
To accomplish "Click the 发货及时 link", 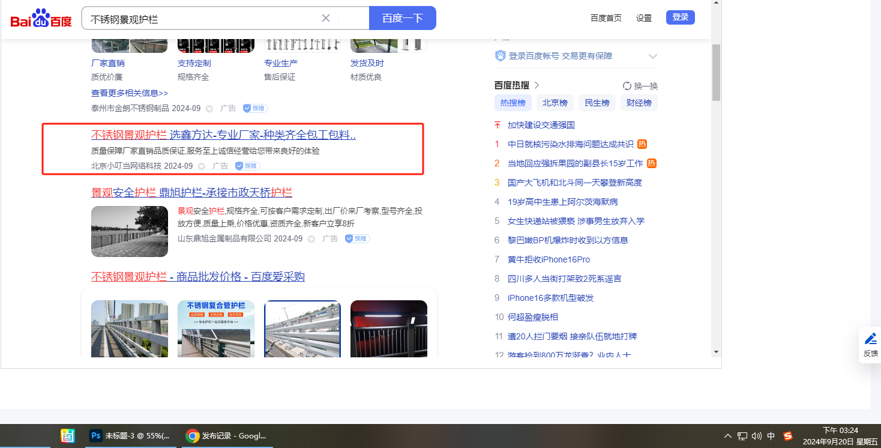I will coord(367,63).
